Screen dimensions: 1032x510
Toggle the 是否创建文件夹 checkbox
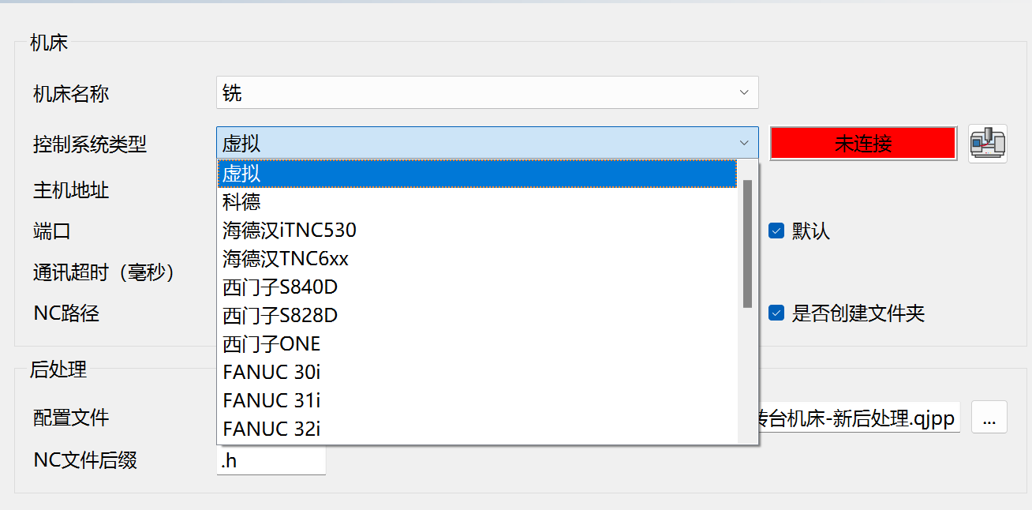(x=776, y=313)
